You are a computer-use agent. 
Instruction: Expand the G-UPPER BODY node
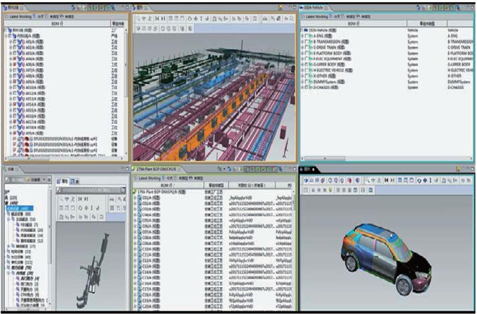point(303,64)
